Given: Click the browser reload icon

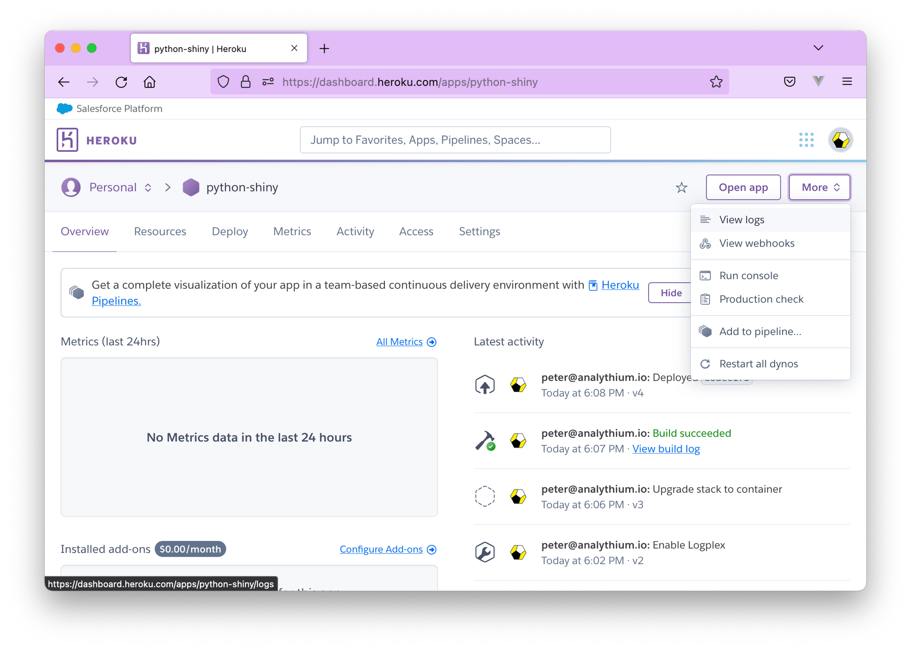Looking at the screenshot, I should 121,82.
